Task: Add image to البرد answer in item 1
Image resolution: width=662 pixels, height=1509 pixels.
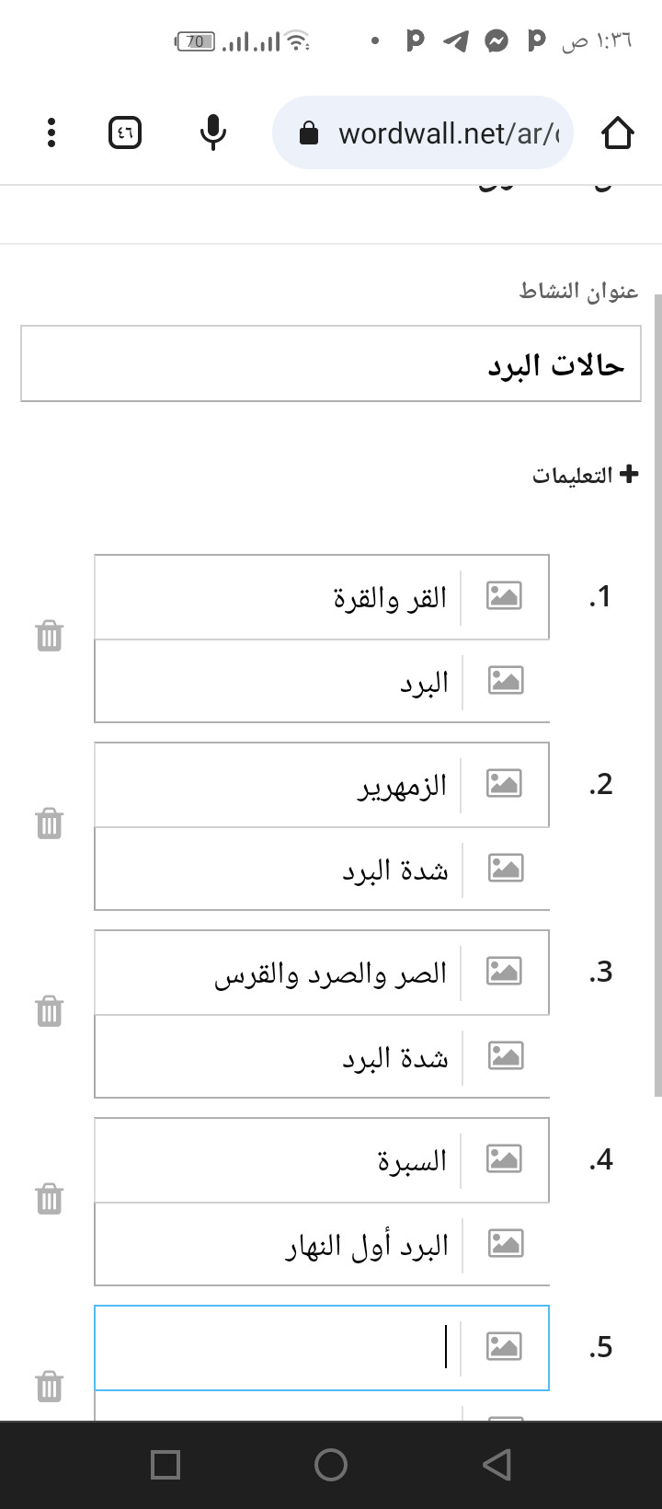Action: [505, 681]
